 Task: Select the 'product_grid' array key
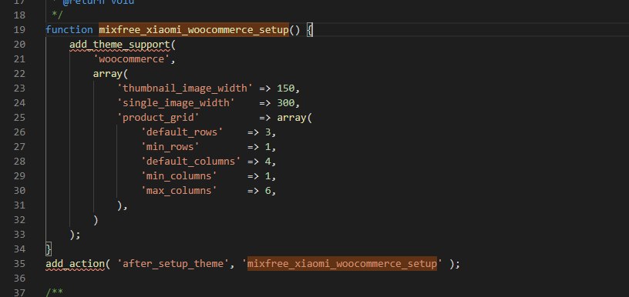click(159, 118)
